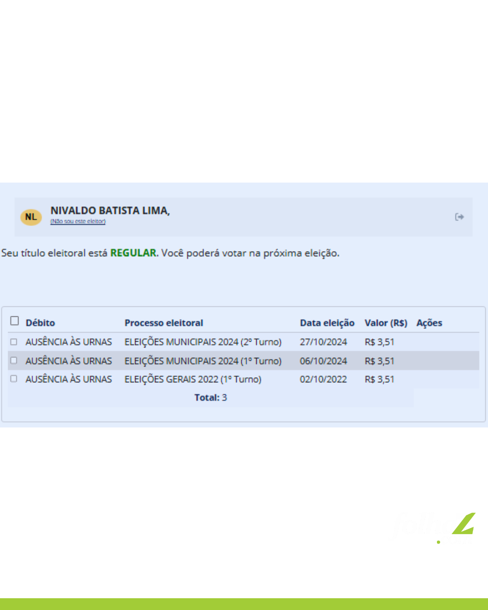The image size is (488, 610).
Task: Click the R$ 3,51 value in the 2022 row
Action: (379, 380)
